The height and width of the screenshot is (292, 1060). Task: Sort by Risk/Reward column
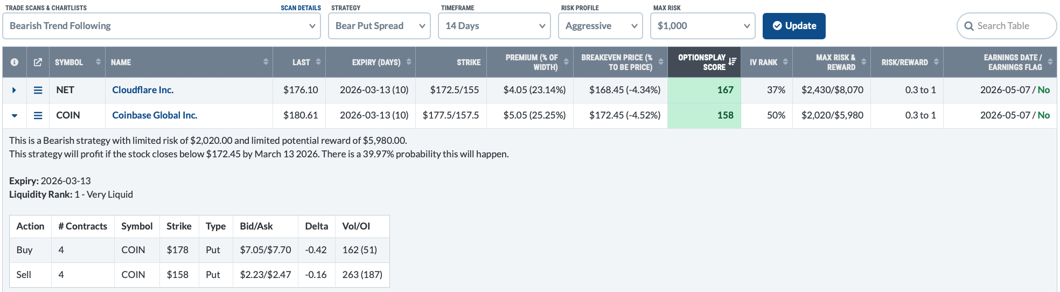coord(936,62)
